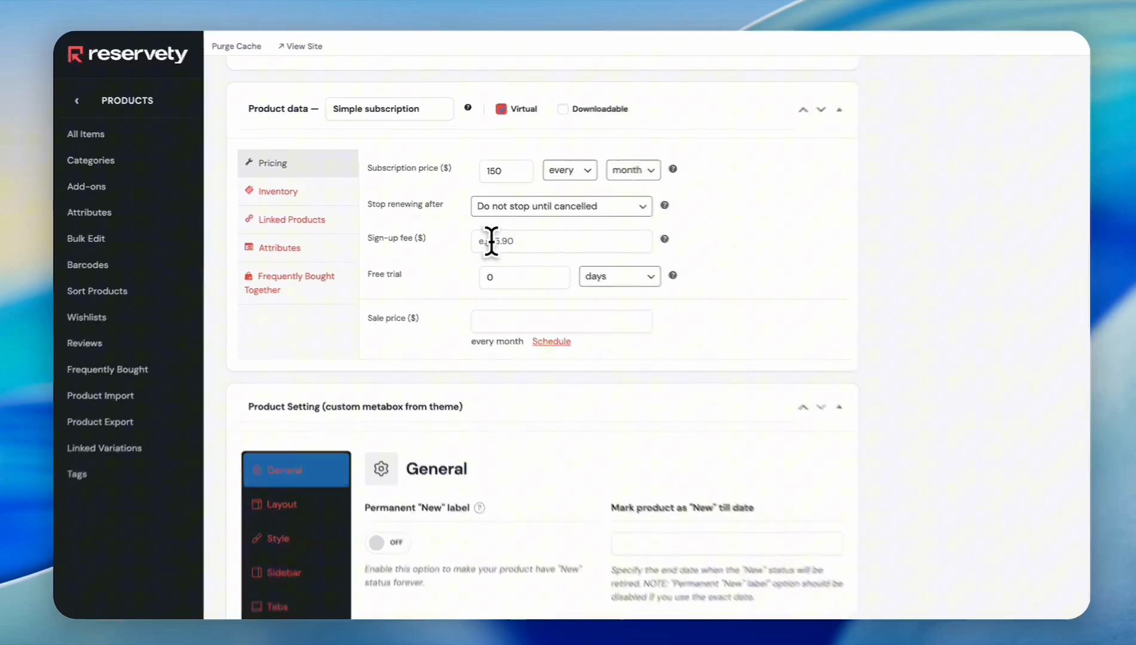
Task: Click help icon beside subscription price period
Action: (x=673, y=170)
